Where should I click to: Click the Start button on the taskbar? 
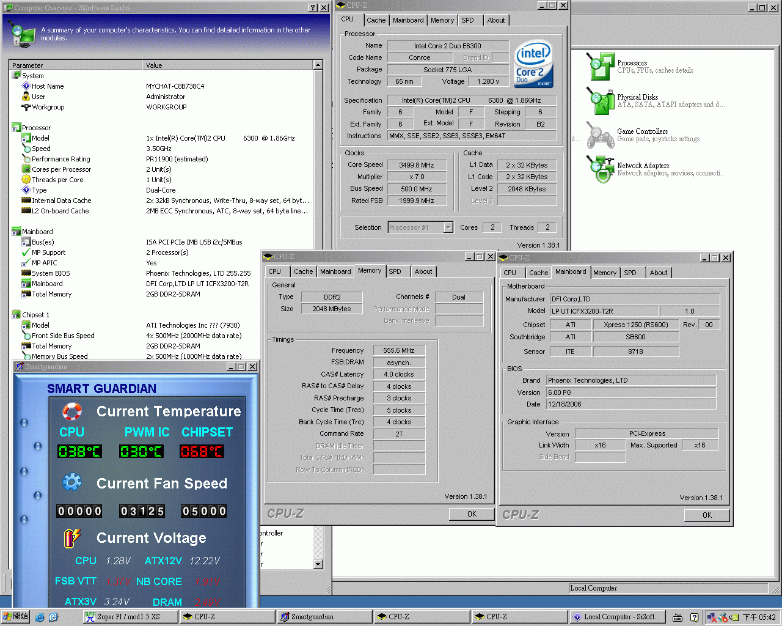point(15,617)
